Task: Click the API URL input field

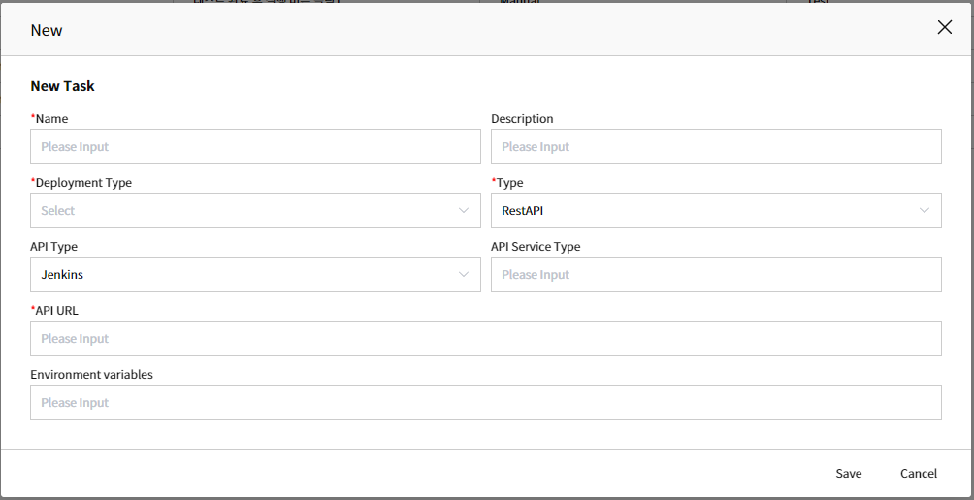Action: 485,339
